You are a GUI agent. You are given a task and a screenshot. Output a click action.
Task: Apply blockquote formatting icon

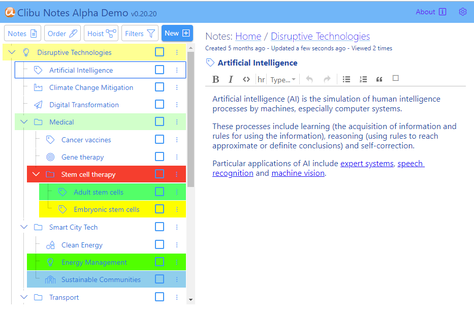coord(379,80)
